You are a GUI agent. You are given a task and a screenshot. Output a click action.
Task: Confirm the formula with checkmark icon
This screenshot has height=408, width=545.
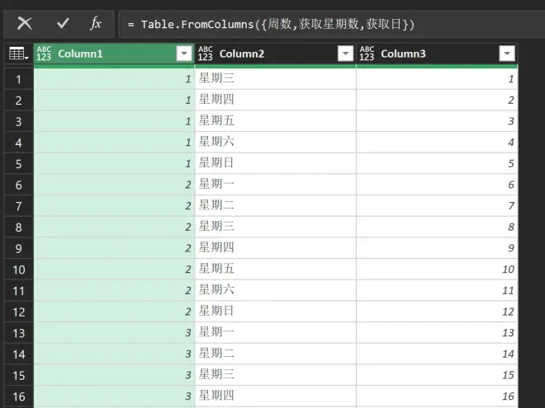click(x=63, y=24)
